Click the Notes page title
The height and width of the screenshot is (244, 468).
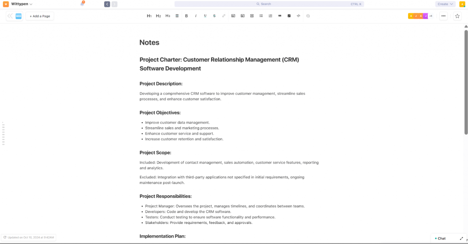click(149, 42)
